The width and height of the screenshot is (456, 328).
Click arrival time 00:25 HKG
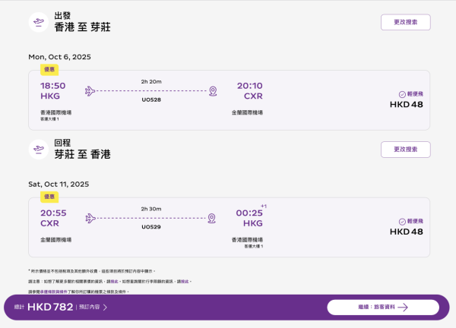pyautogui.click(x=249, y=218)
